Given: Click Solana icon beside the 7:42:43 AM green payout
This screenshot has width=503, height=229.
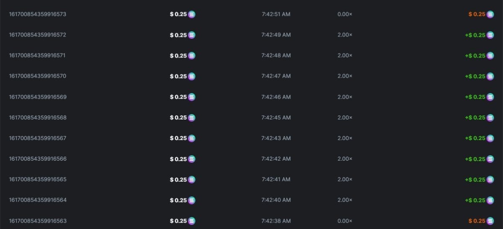Looking at the screenshot, I should (x=490, y=138).
